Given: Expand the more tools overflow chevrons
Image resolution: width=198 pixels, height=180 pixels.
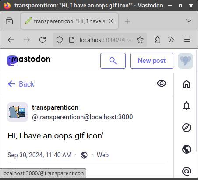Looking at the screenshot, I should click(171, 40).
